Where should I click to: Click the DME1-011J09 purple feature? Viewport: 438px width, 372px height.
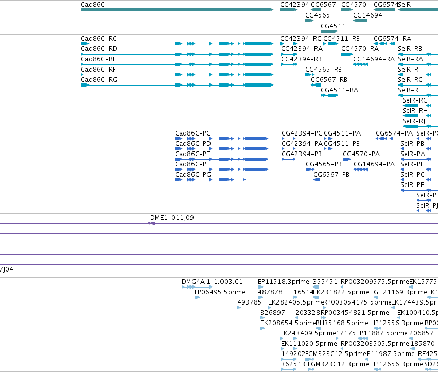pos(151,223)
